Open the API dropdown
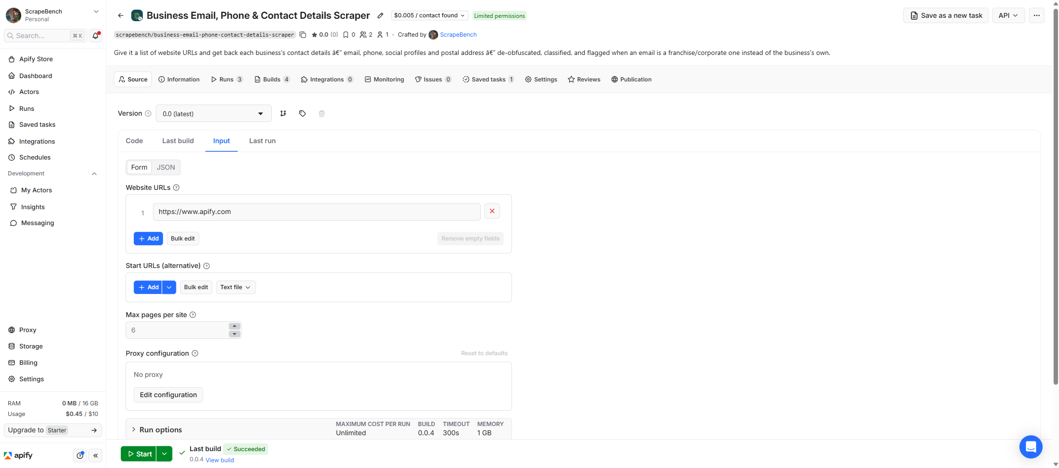 [1008, 15]
